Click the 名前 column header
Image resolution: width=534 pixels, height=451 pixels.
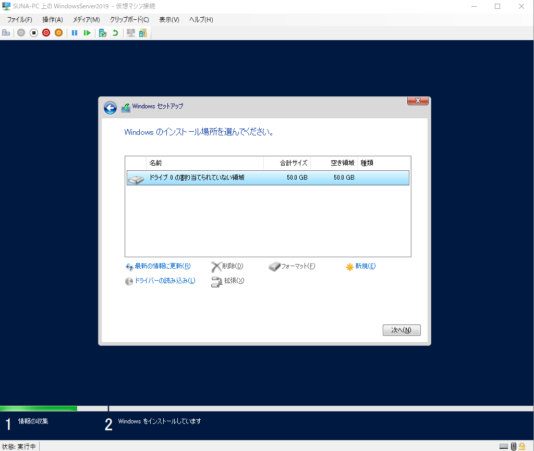coord(205,163)
